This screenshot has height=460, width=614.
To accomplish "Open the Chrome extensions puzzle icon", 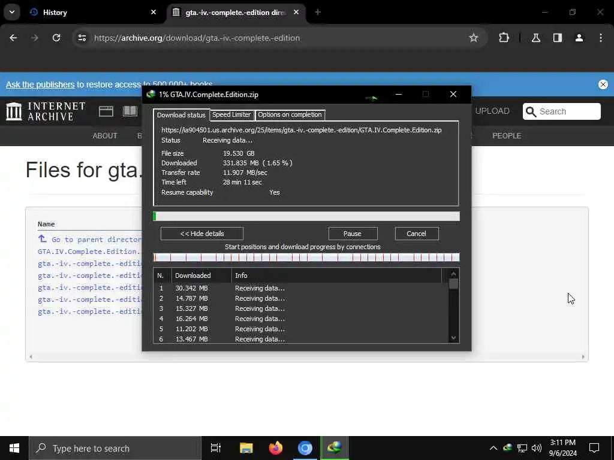I will [504, 38].
